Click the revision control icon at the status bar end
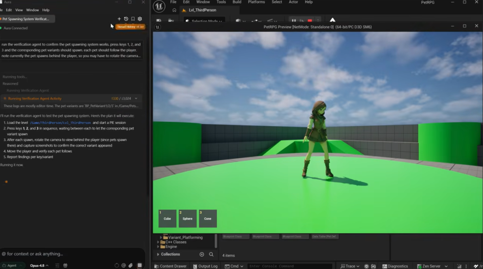Viewport: 483px width, 269px height. coord(476,266)
